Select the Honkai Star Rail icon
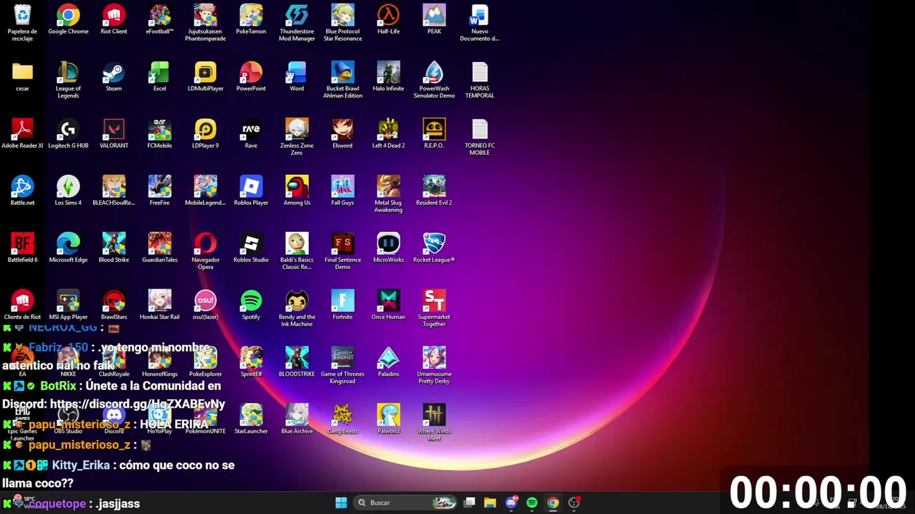Viewport: 915px width, 514px height. click(x=159, y=306)
